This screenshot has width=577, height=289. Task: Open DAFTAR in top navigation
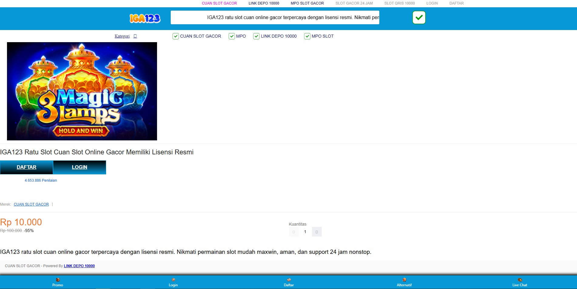tap(457, 3)
